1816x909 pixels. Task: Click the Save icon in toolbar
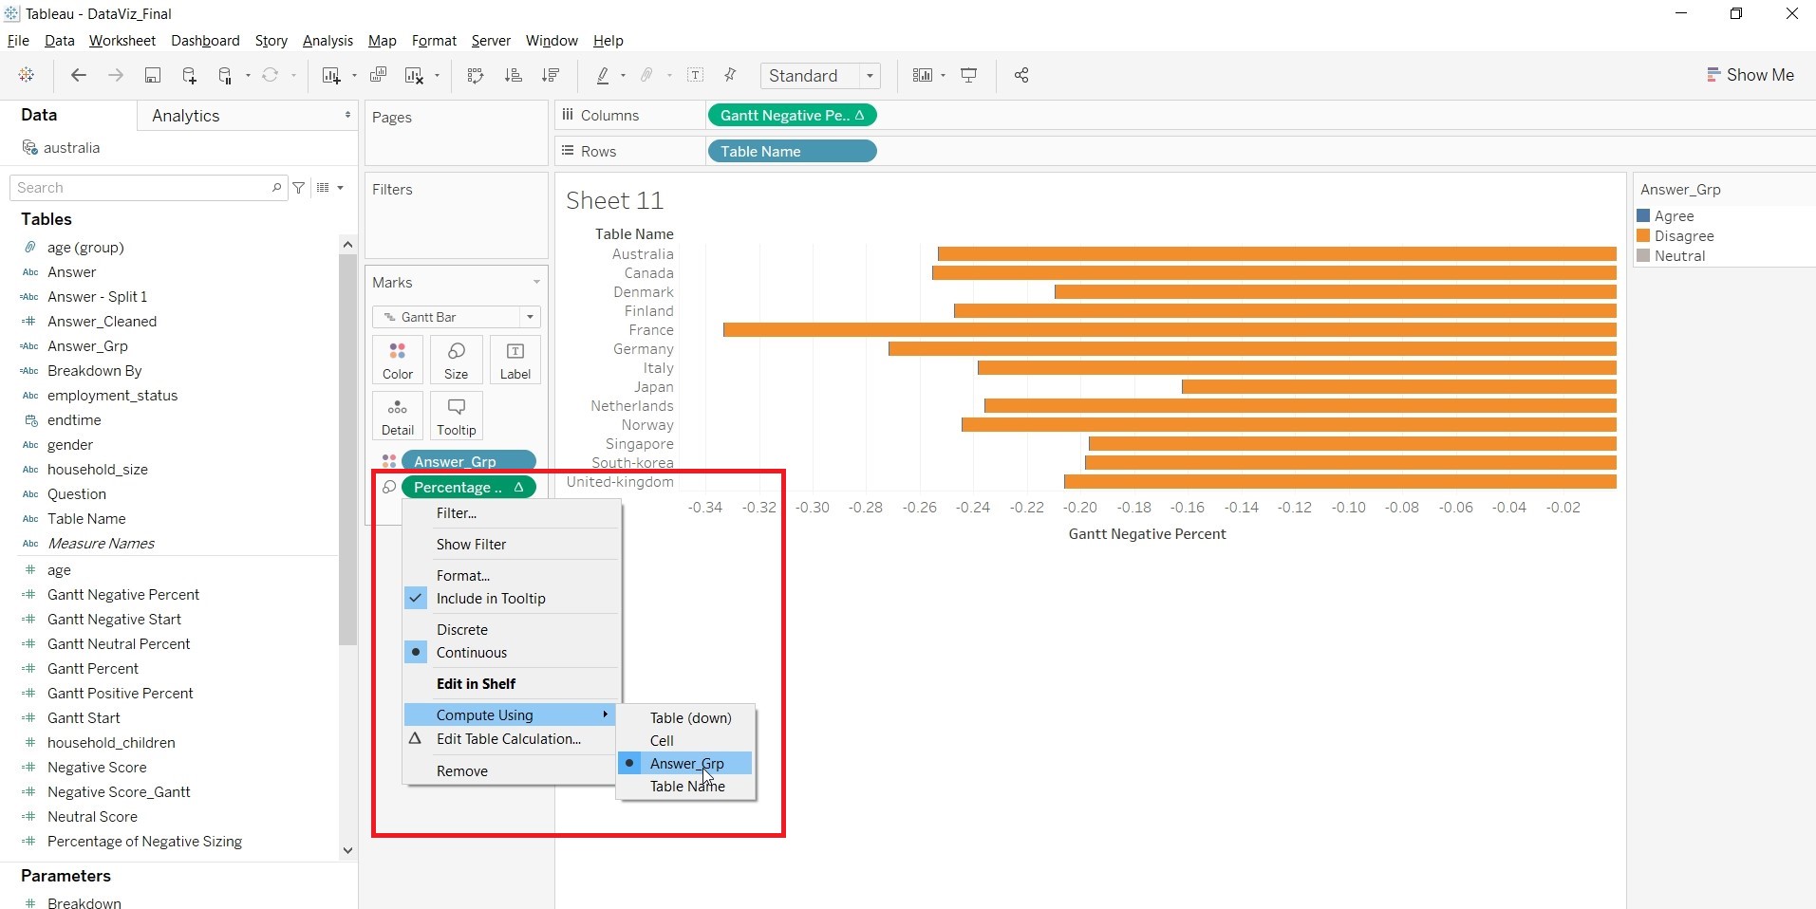click(152, 76)
